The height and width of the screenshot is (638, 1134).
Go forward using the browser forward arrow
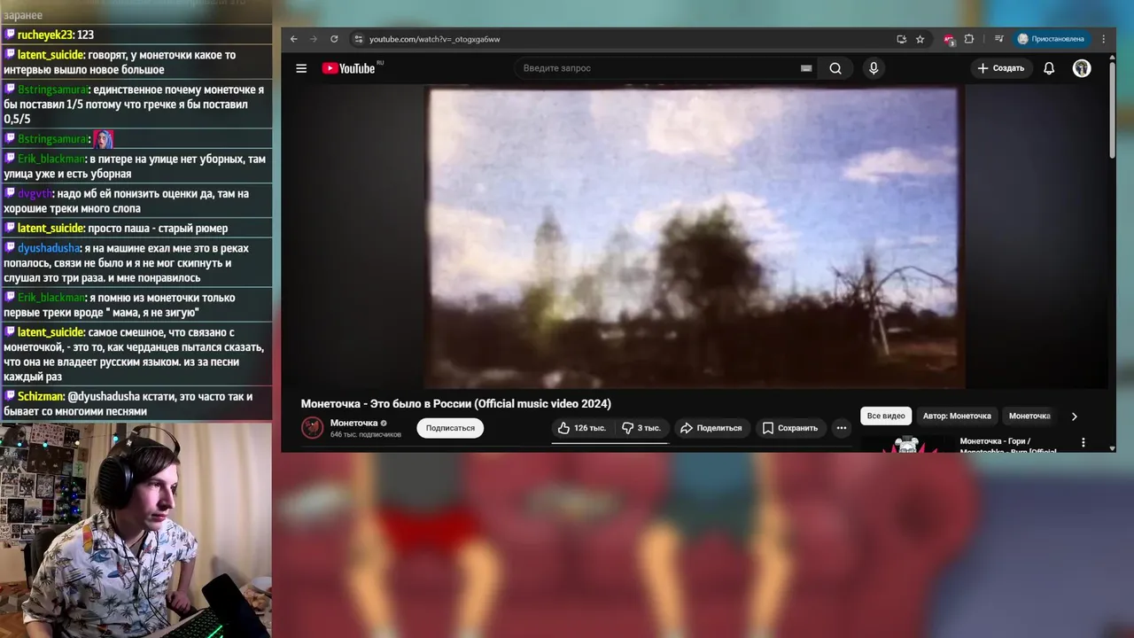click(314, 39)
